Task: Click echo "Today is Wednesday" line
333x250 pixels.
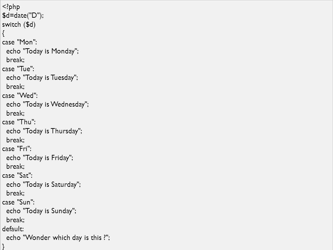Action: [48, 105]
